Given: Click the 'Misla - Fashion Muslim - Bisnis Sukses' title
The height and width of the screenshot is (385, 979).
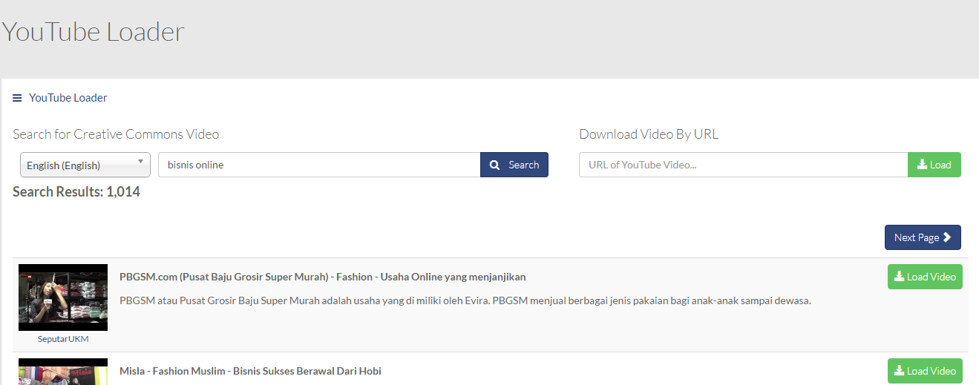Looking at the screenshot, I should [250, 371].
